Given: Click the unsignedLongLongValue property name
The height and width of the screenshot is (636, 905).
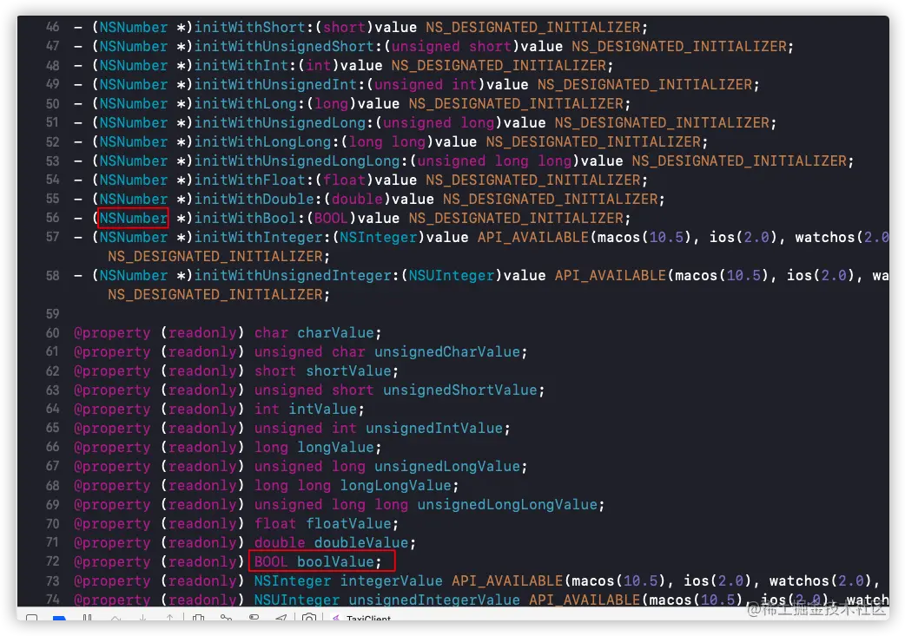Looking at the screenshot, I should click(x=507, y=504).
